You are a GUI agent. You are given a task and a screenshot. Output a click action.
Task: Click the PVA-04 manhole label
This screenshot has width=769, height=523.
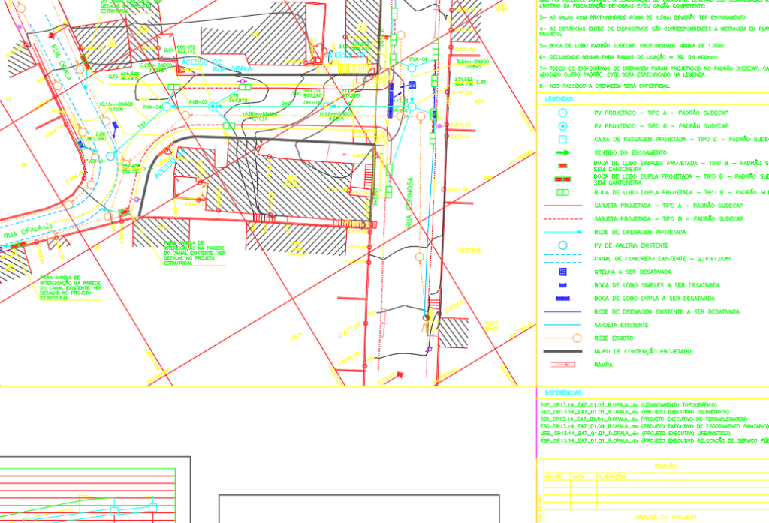152,107
